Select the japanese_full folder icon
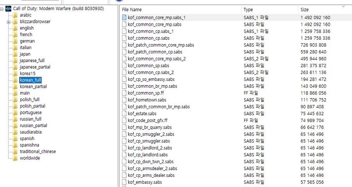 [x=15, y=61]
